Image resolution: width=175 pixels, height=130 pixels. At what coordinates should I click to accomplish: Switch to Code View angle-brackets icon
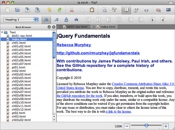click(x=146, y=10)
